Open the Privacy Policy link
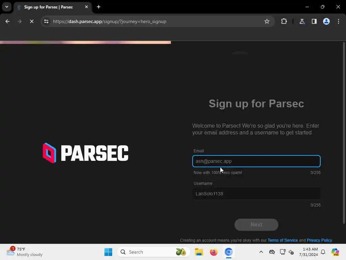Screen dimensions: 346x260 [319, 240]
